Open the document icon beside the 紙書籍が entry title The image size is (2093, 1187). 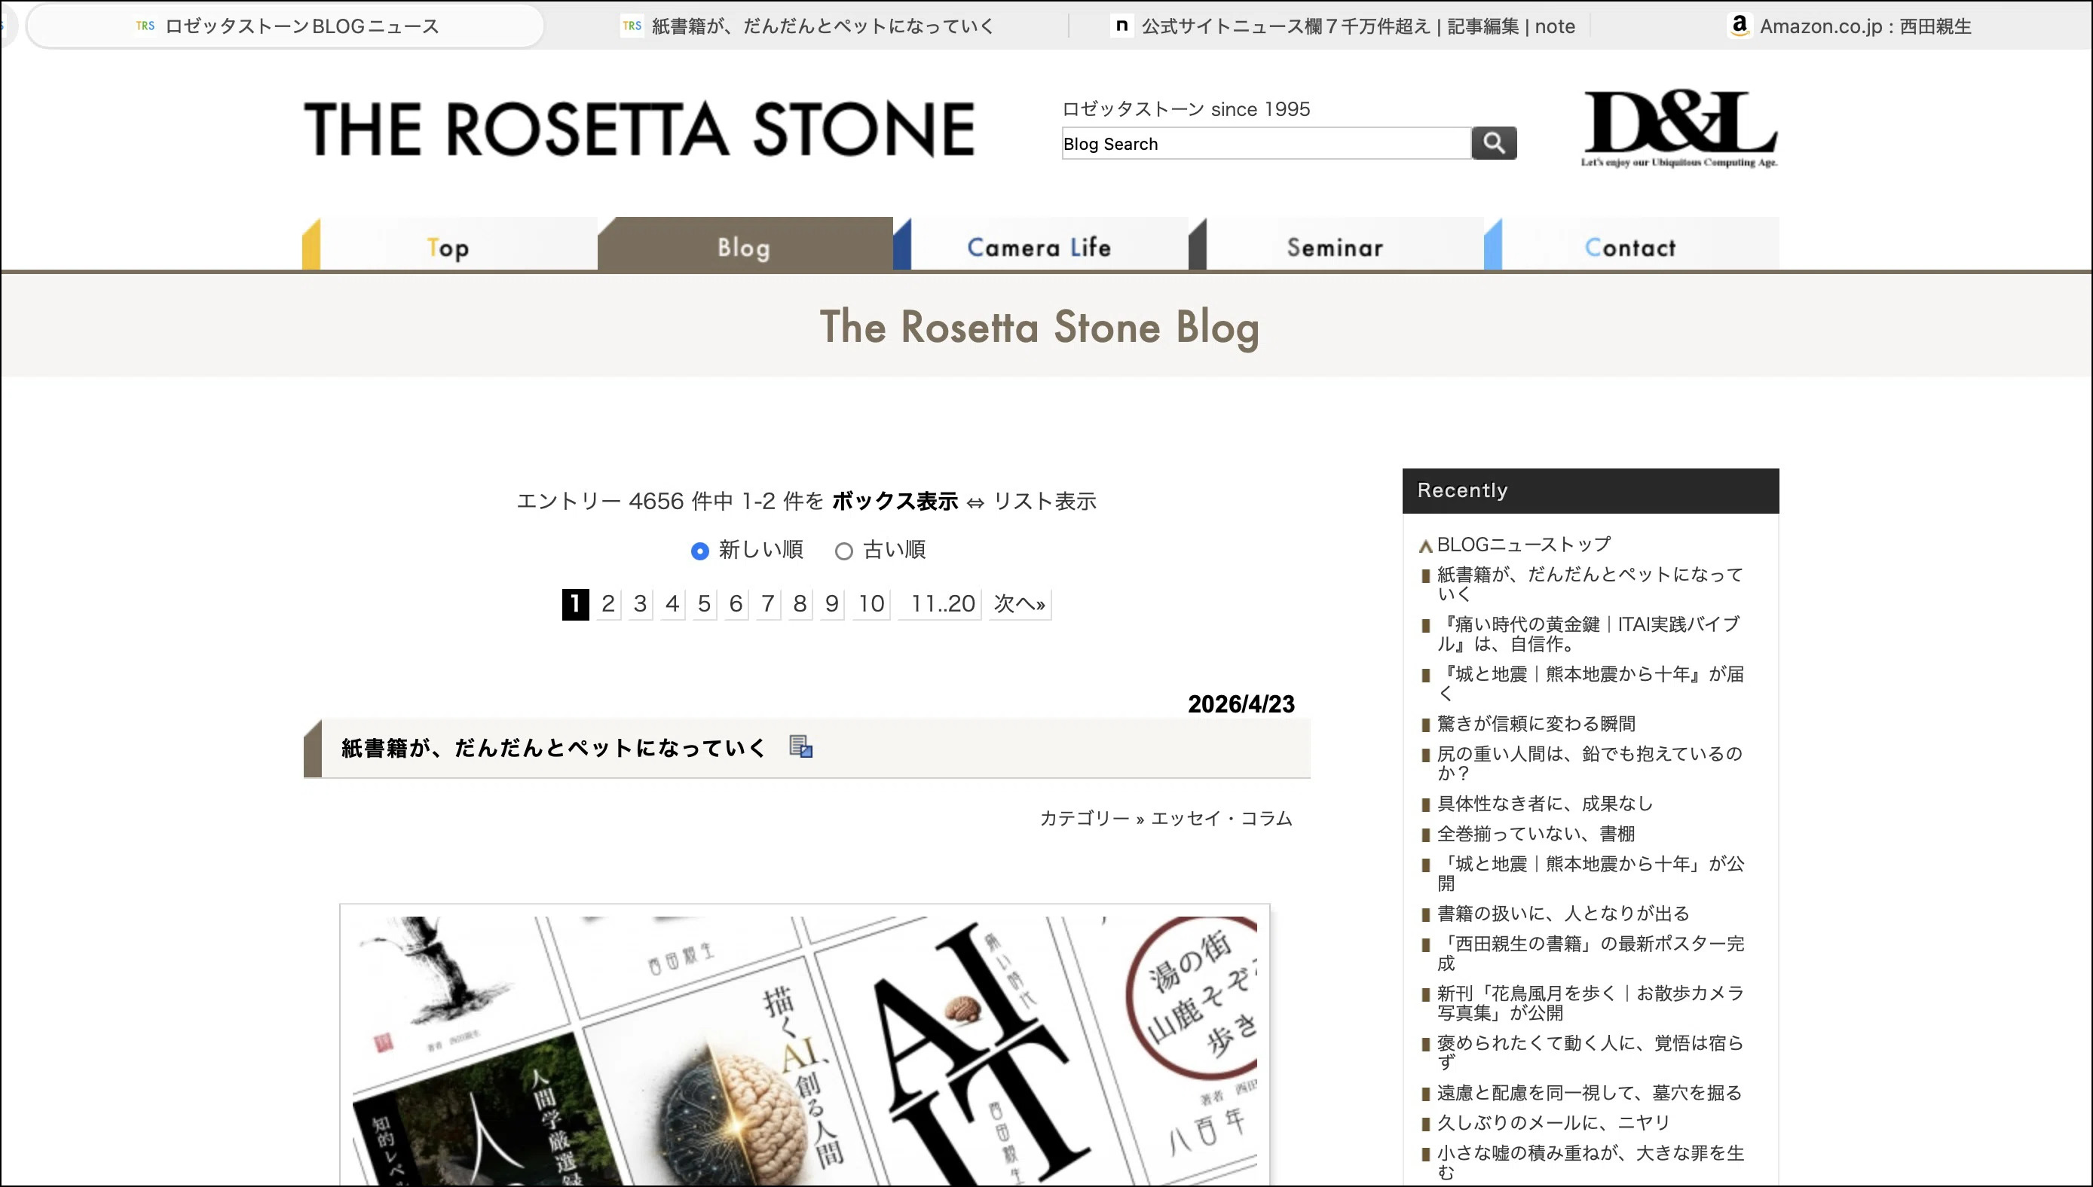(x=801, y=746)
